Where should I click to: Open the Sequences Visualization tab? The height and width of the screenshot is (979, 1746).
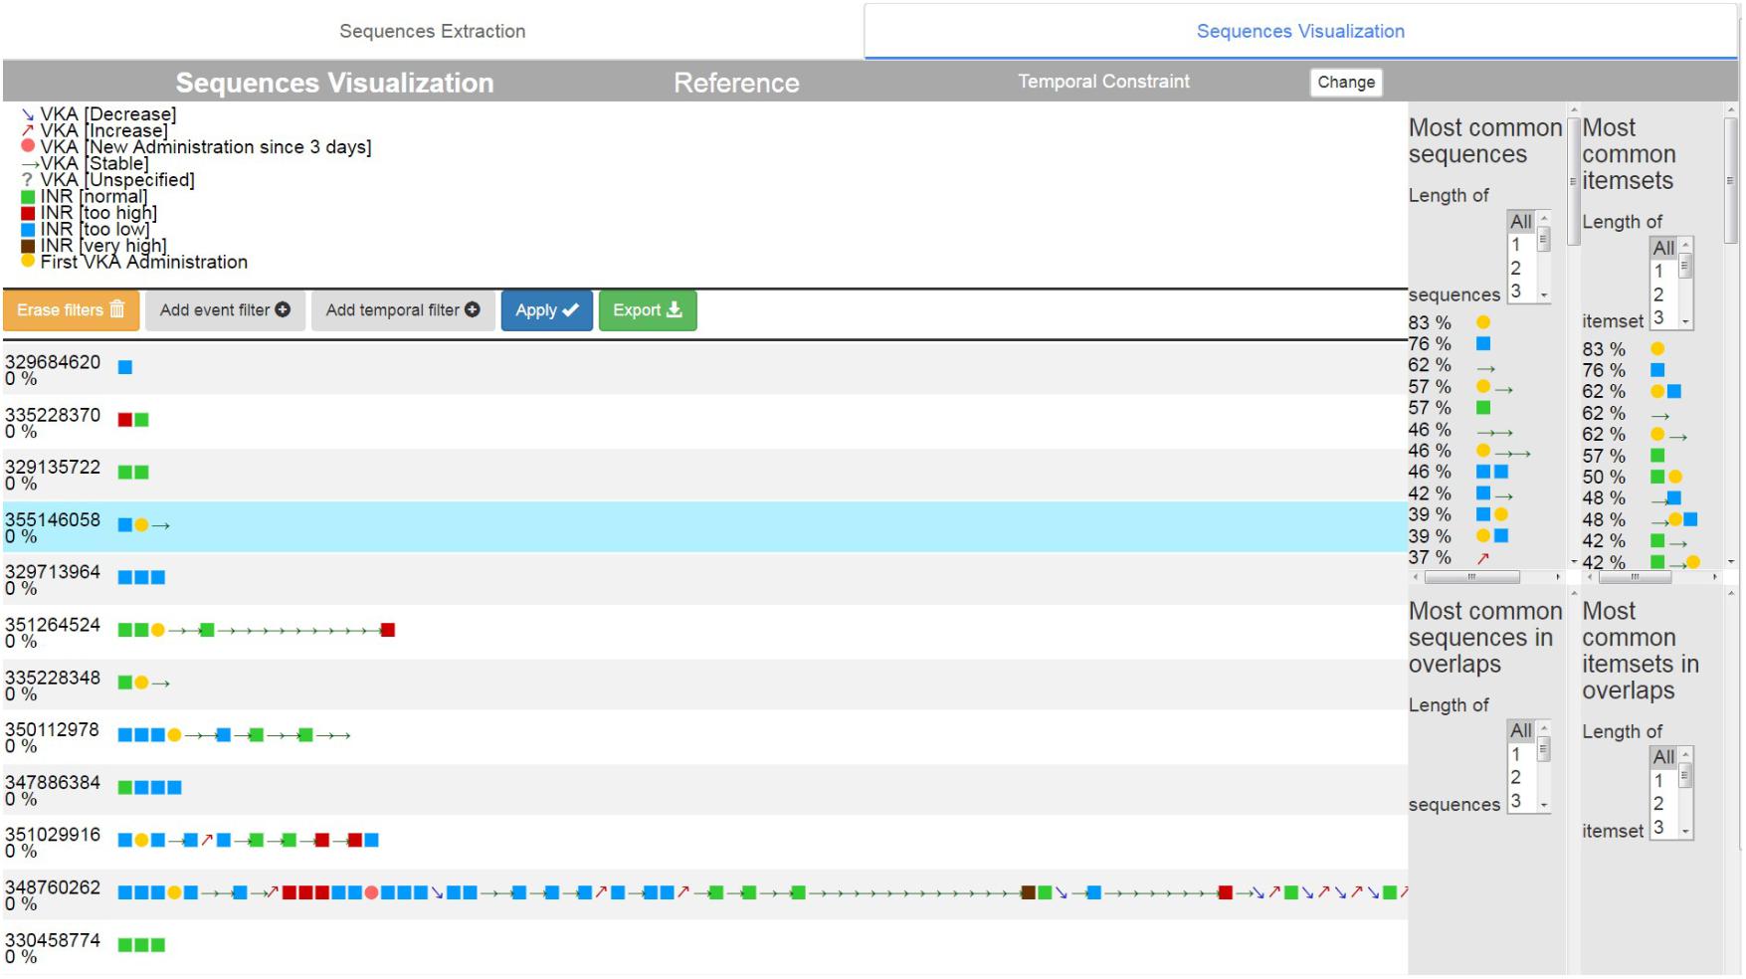[1299, 31]
